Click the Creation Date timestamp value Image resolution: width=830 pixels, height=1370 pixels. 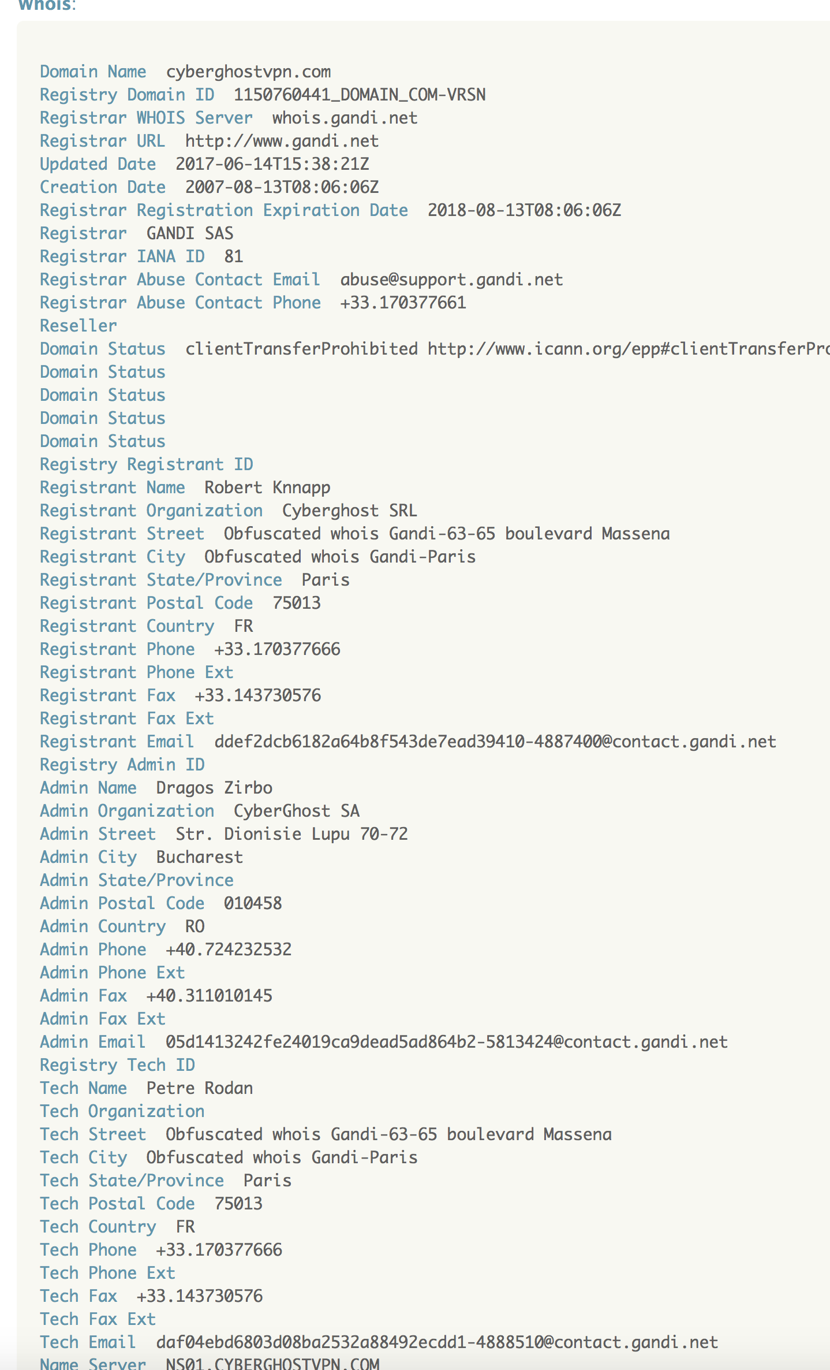pos(282,187)
